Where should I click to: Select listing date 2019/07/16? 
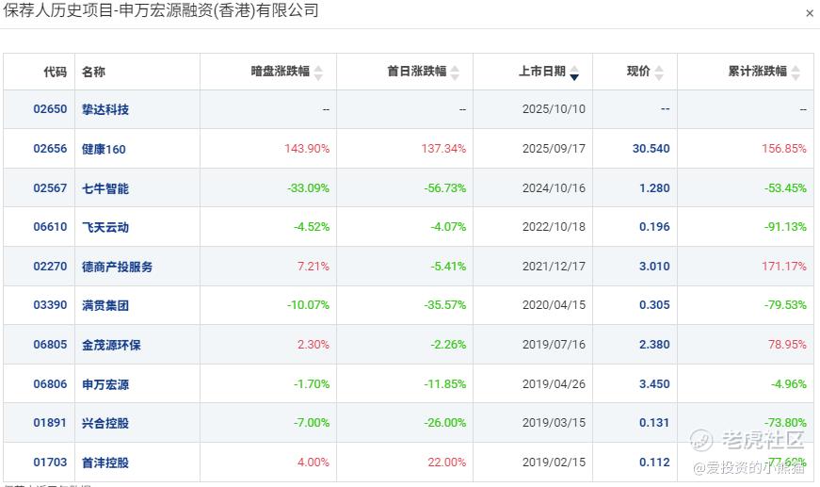click(x=554, y=345)
